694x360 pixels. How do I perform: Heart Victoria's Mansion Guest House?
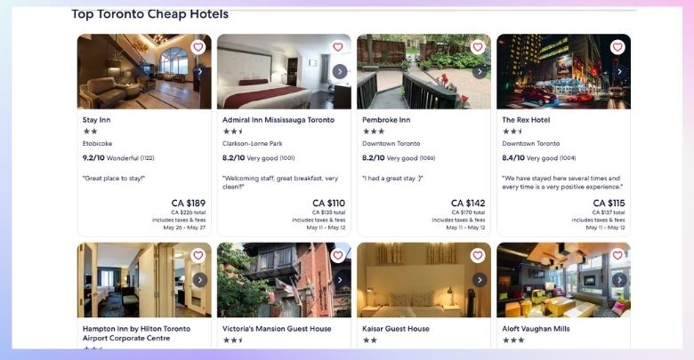pyautogui.click(x=338, y=255)
